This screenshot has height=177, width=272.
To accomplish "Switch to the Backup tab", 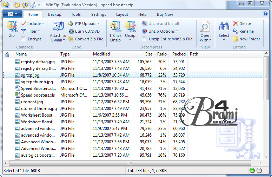I will click(x=55, y=14).
